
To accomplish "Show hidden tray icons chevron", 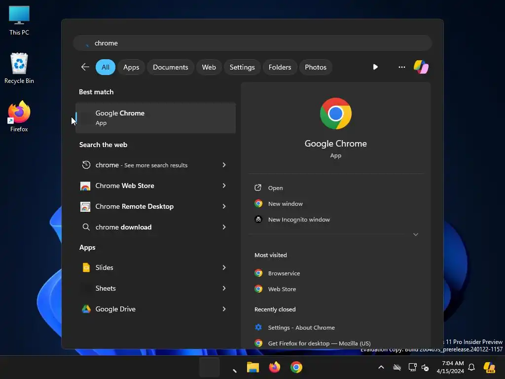I will coord(381,367).
